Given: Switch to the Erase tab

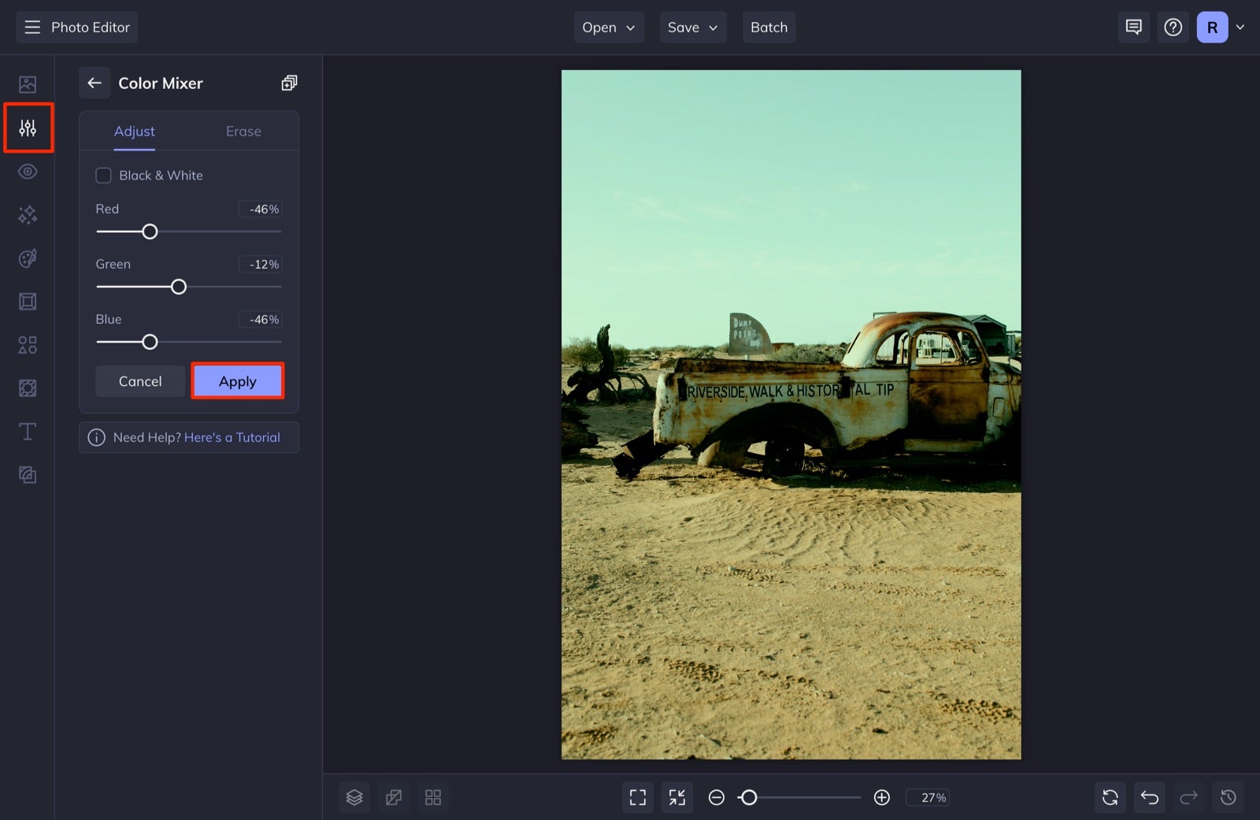Looking at the screenshot, I should tap(243, 131).
